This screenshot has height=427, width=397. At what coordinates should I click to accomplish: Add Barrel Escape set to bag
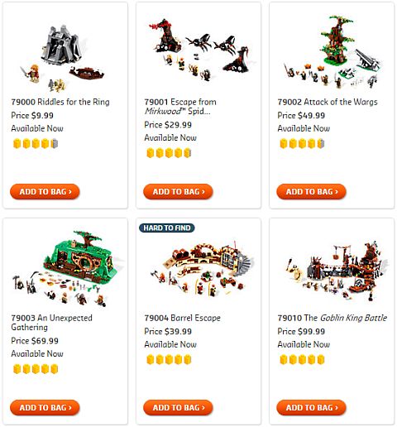pos(178,407)
